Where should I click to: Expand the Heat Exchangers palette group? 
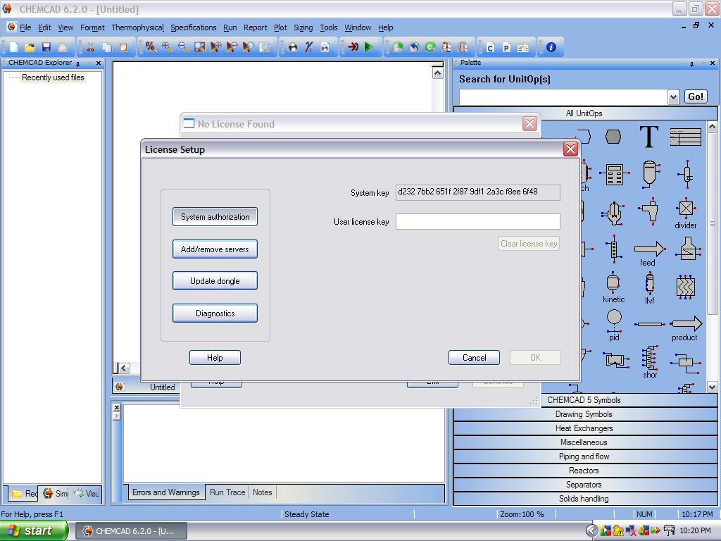585,428
